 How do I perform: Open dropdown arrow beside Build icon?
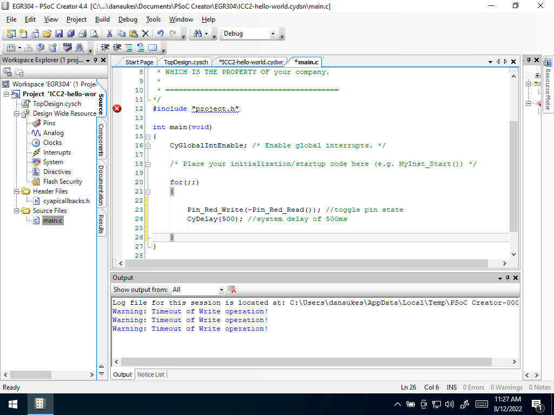tap(19, 48)
